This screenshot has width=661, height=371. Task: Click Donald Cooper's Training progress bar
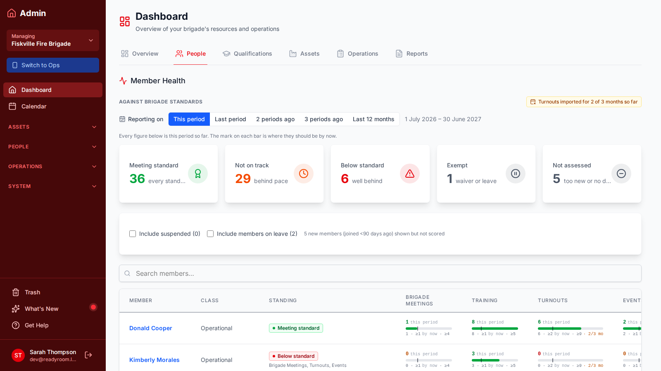(495, 329)
